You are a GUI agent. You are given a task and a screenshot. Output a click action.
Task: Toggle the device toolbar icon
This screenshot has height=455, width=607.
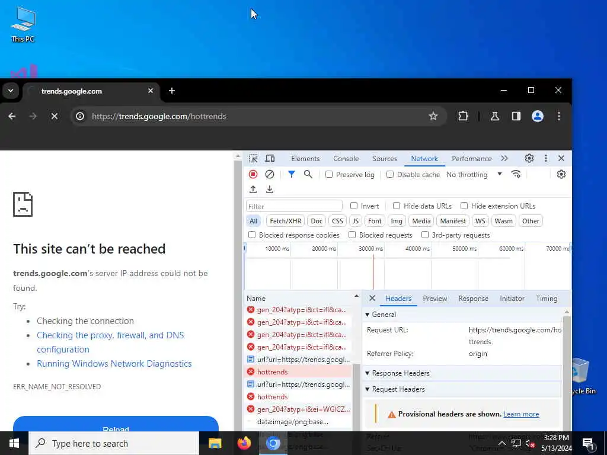point(270,159)
